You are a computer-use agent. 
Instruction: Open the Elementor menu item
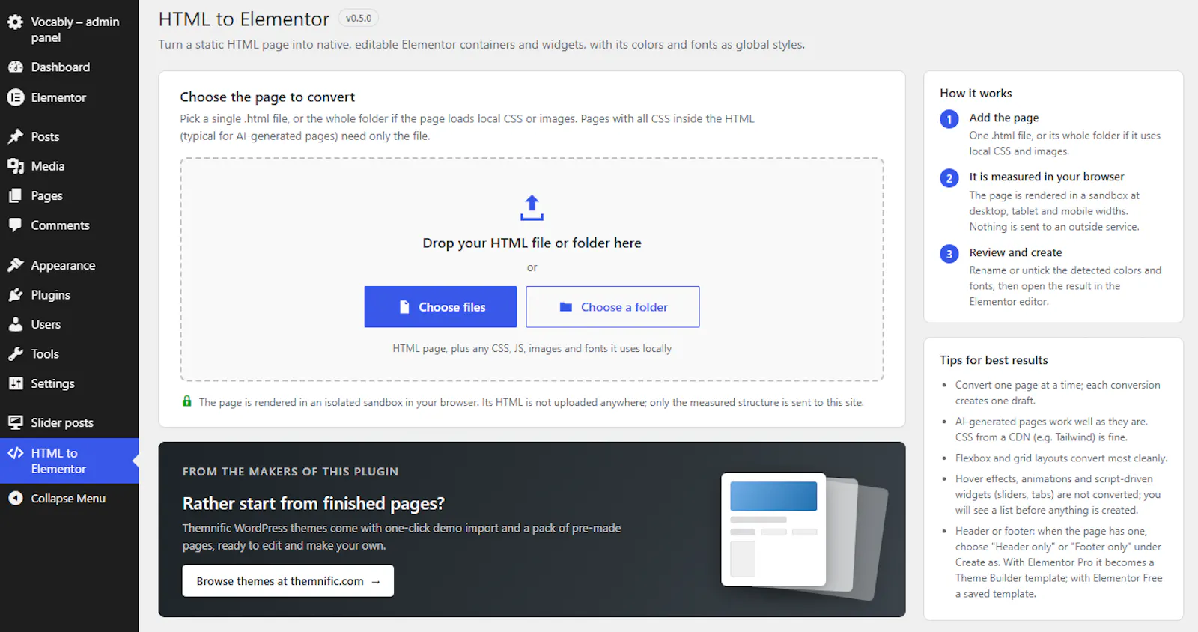pos(70,97)
